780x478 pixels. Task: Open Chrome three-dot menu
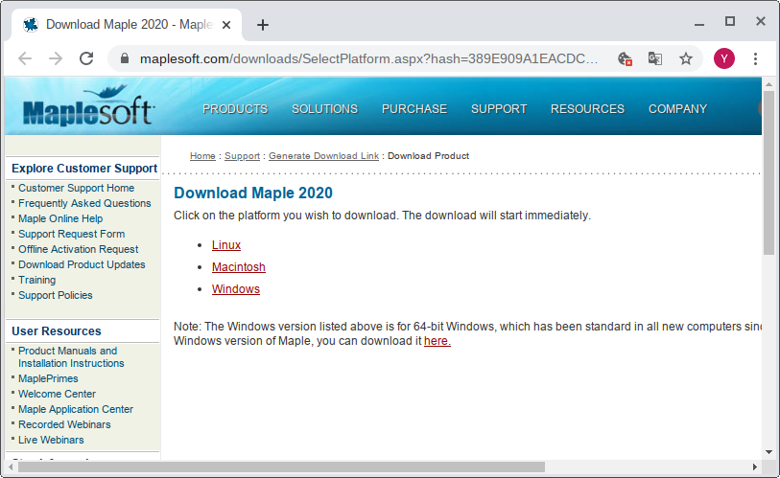[x=755, y=58]
